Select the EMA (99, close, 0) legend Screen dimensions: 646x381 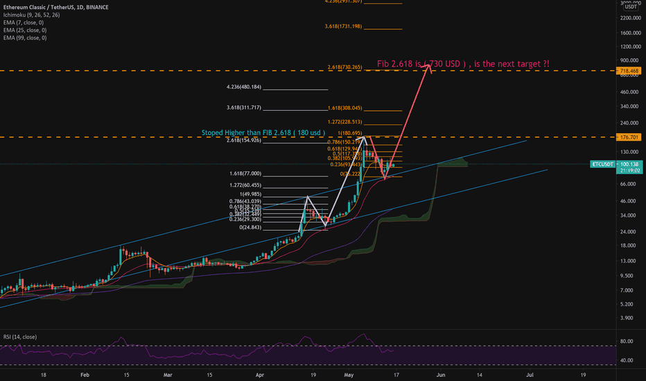tap(25, 38)
